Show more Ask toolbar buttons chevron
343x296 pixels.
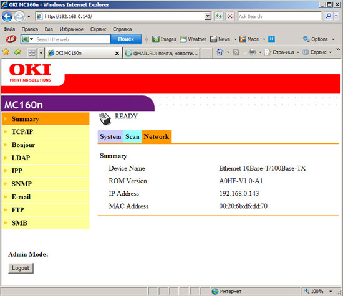click(271, 39)
